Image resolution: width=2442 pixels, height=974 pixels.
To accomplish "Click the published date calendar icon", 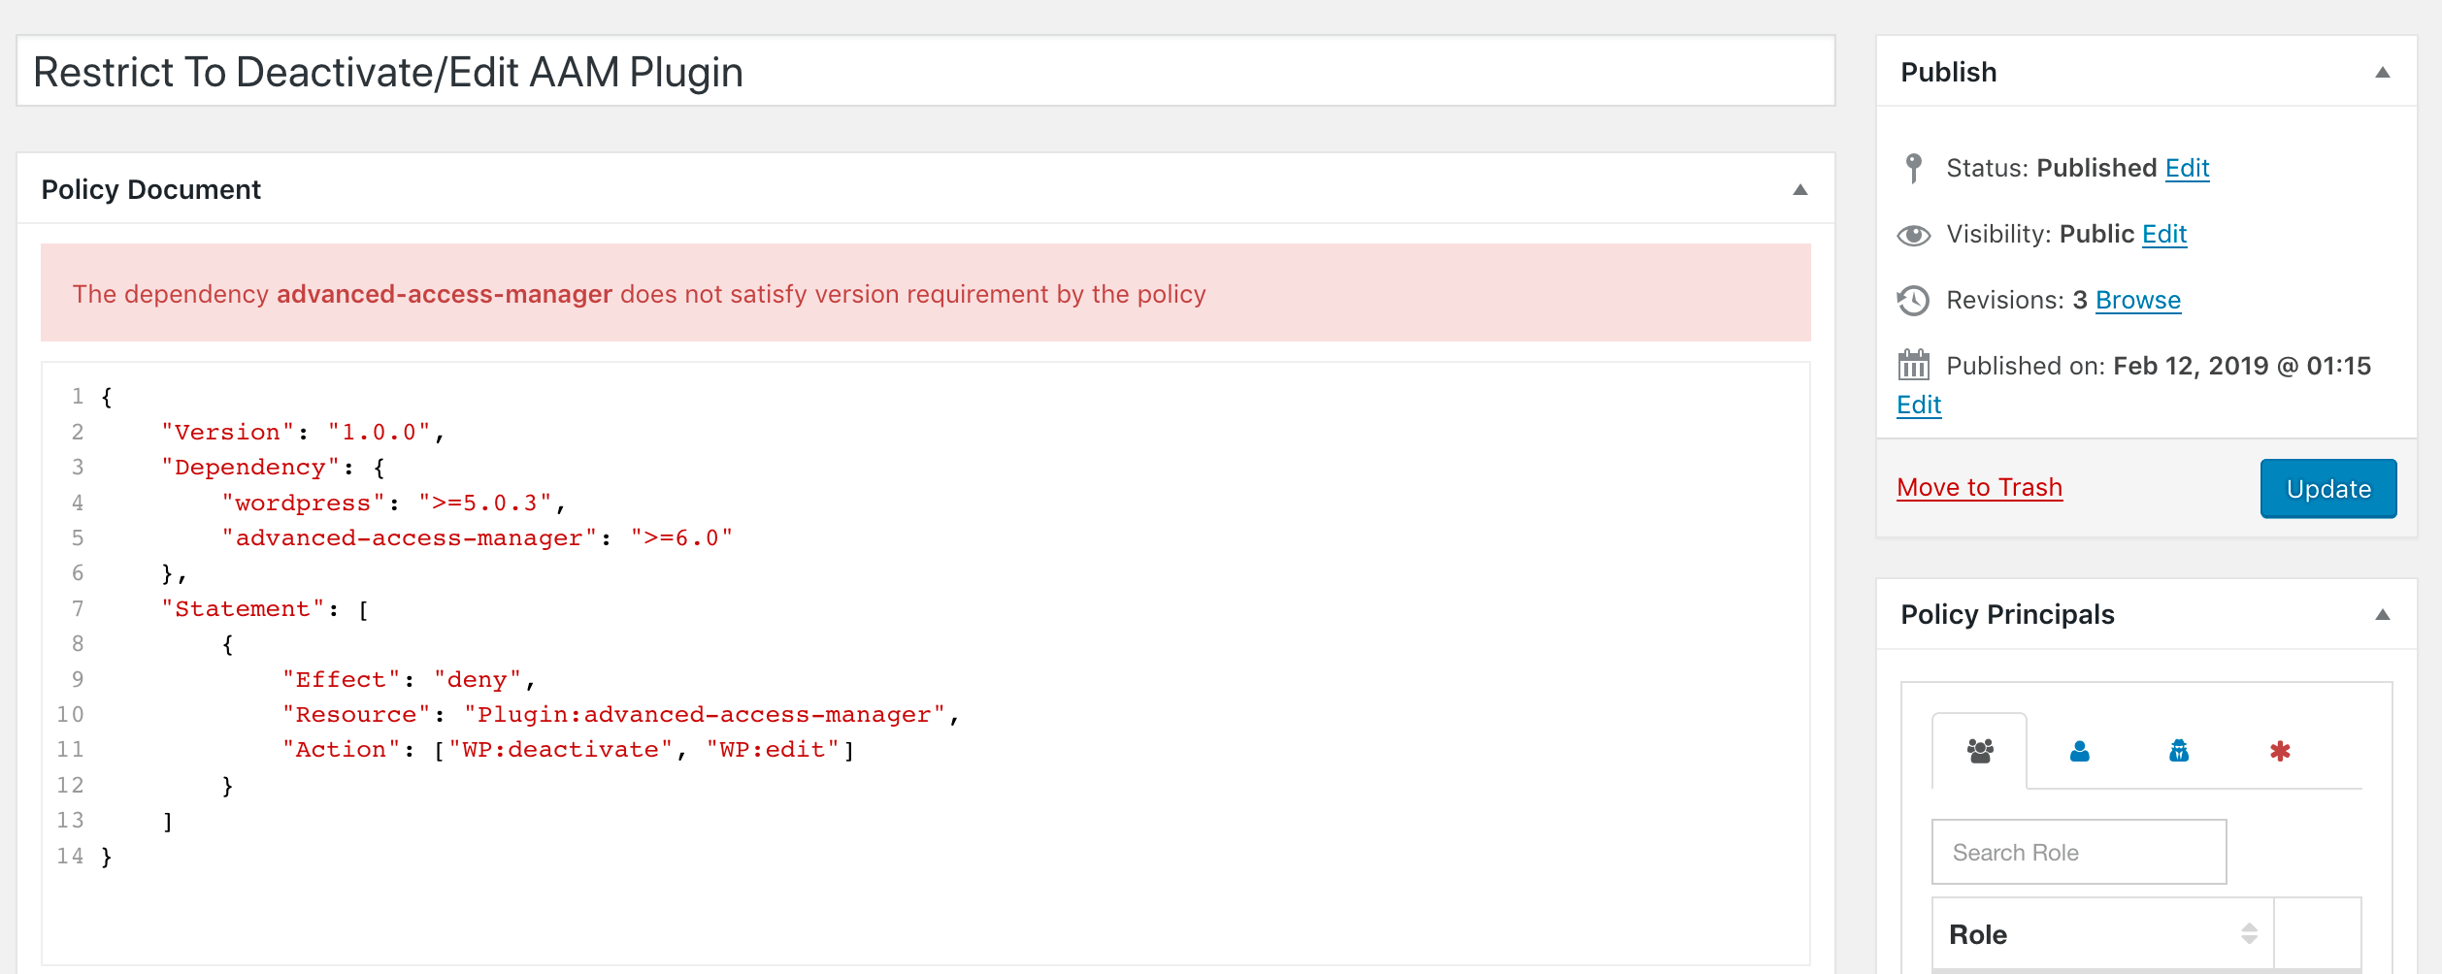I will (1913, 365).
